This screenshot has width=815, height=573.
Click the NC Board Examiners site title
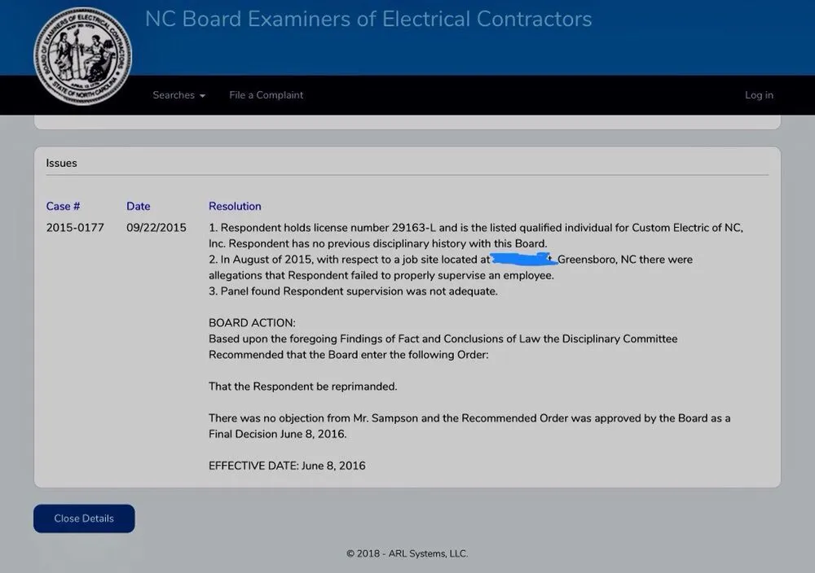[x=368, y=20]
